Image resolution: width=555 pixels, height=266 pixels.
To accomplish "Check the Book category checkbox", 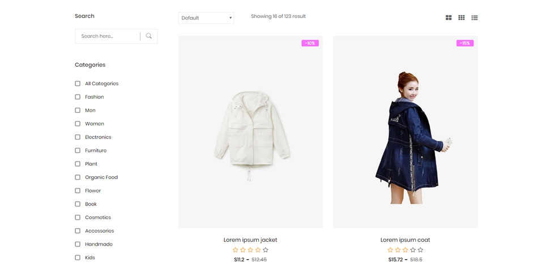I will [x=78, y=204].
